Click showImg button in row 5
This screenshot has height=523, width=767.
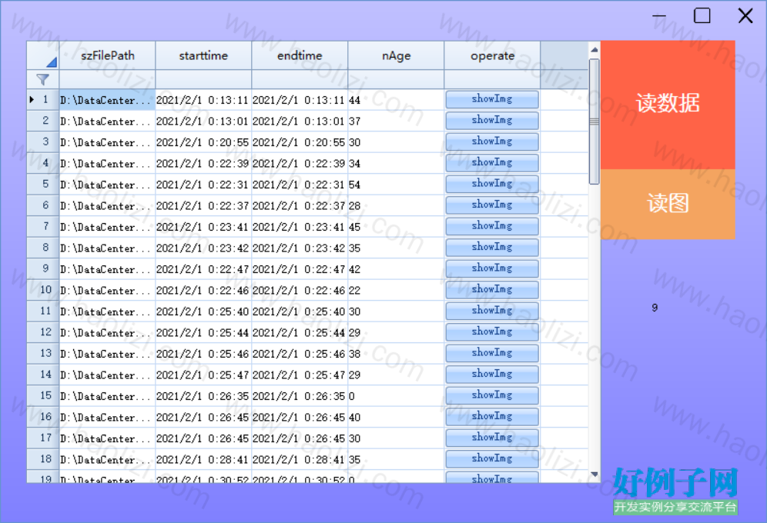pos(492,184)
